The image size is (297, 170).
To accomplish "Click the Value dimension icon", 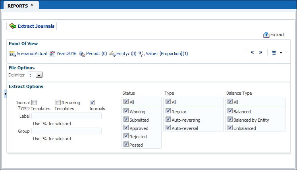I will coord(141,53).
